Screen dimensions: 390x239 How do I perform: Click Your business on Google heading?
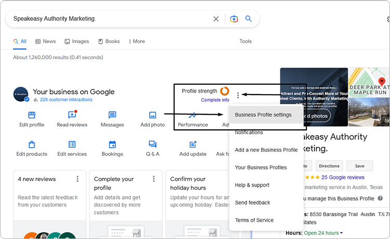(74, 91)
